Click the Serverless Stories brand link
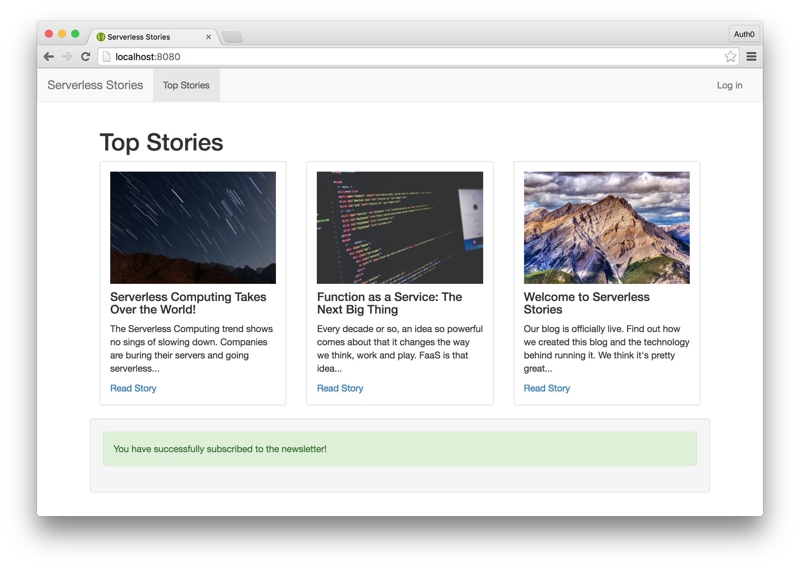Viewport: 800px width, 569px height. pyautogui.click(x=95, y=85)
